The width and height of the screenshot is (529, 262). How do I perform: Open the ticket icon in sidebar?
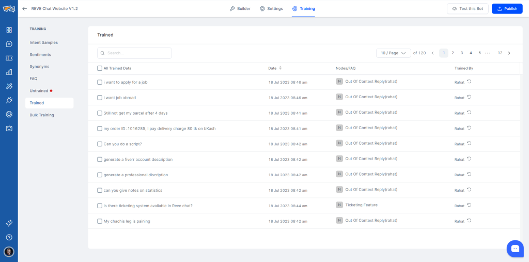(x=9, y=58)
